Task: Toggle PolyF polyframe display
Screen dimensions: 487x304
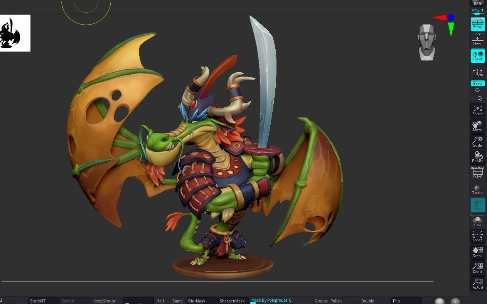Action: pyautogui.click(x=477, y=173)
